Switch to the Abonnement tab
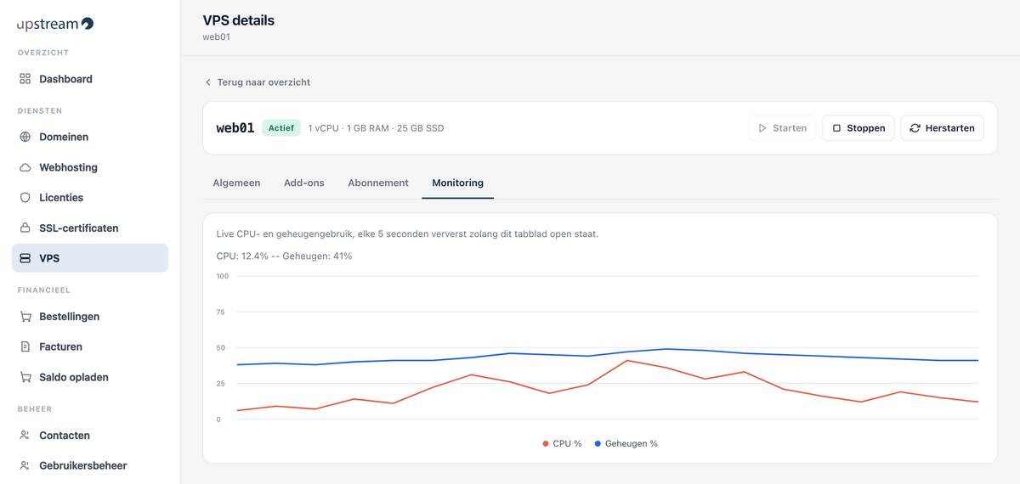1020x484 pixels. coord(378,183)
